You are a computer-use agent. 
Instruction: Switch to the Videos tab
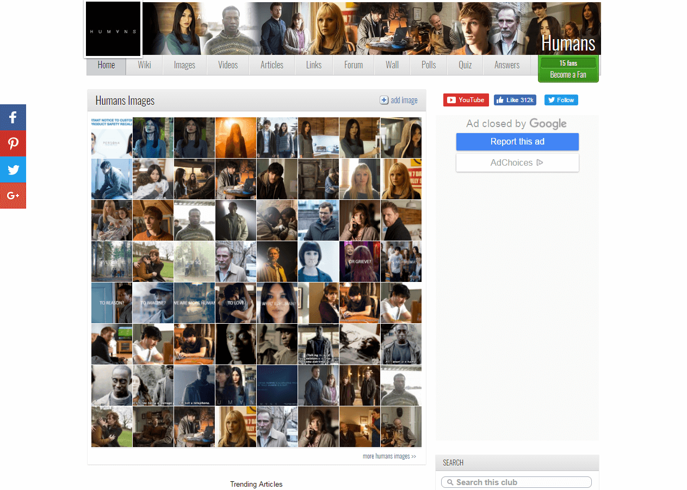pyautogui.click(x=228, y=65)
